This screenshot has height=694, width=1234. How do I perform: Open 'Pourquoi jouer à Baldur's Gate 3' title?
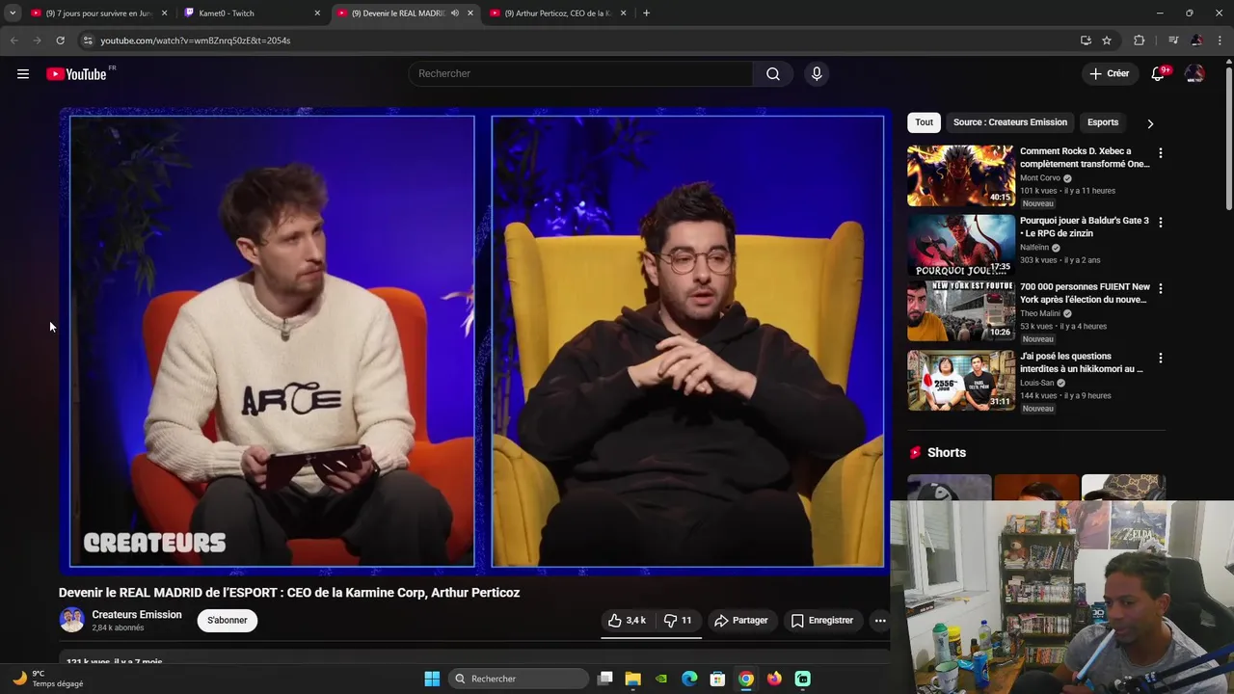coord(1085,227)
